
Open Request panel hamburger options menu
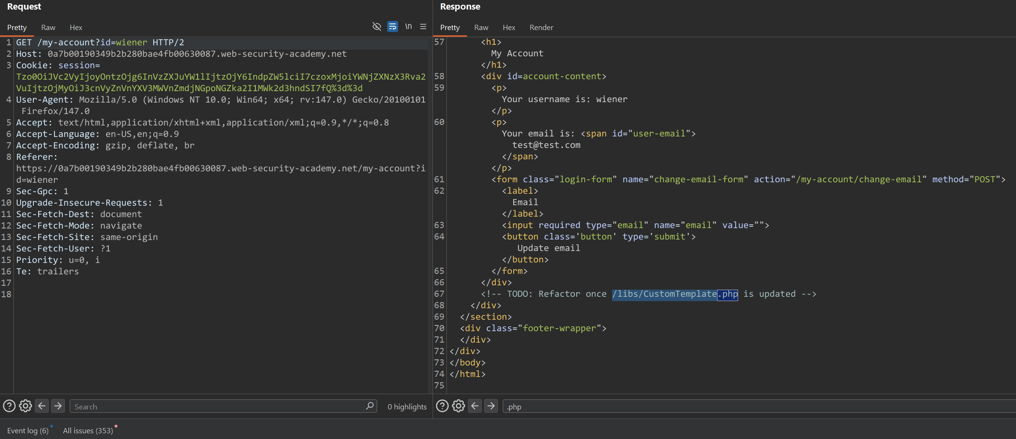(x=423, y=27)
